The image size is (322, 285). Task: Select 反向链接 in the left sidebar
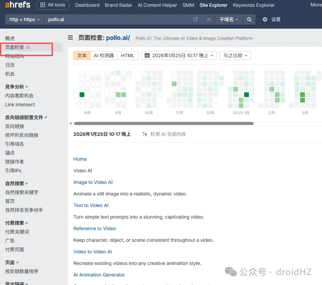tap(15, 126)
